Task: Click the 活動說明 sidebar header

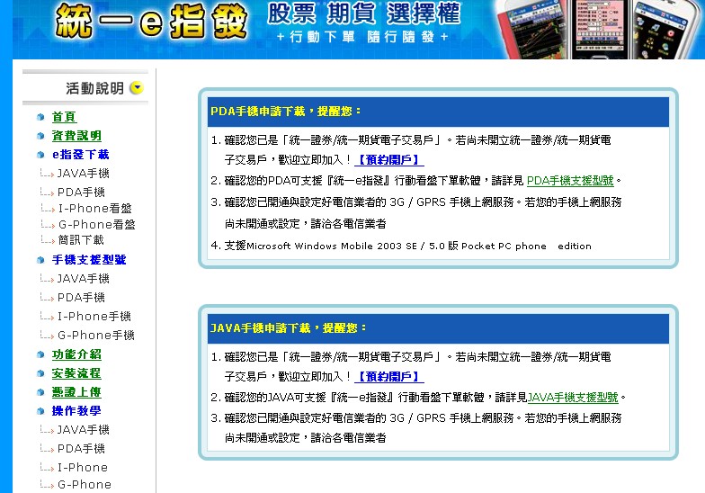Action: pyautogui.click(x=85, y=88)
